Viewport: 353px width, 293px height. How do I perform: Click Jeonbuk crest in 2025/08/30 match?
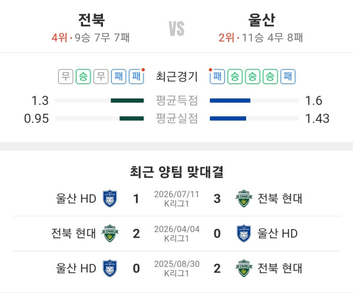(x=244, y=268)
